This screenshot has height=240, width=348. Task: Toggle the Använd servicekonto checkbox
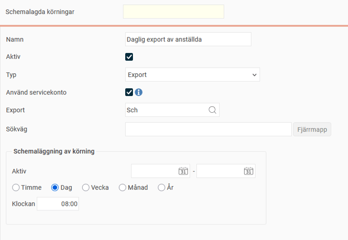[129, 92]
